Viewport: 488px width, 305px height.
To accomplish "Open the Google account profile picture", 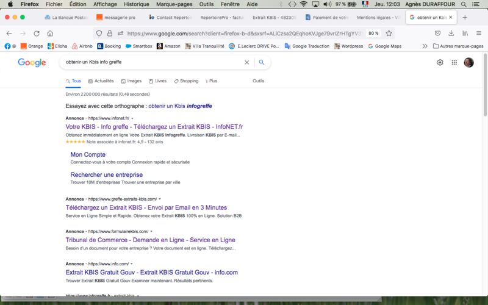I will (468, 62).
